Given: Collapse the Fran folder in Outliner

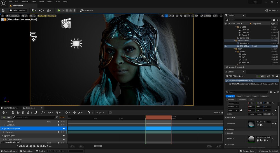Looking at the screenshot, I should [234, 49].
